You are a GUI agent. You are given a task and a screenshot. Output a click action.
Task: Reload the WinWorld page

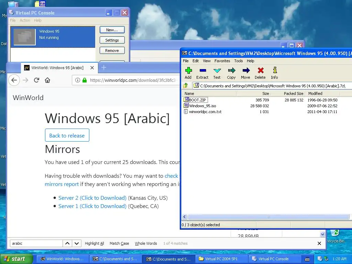click(36, 80)
